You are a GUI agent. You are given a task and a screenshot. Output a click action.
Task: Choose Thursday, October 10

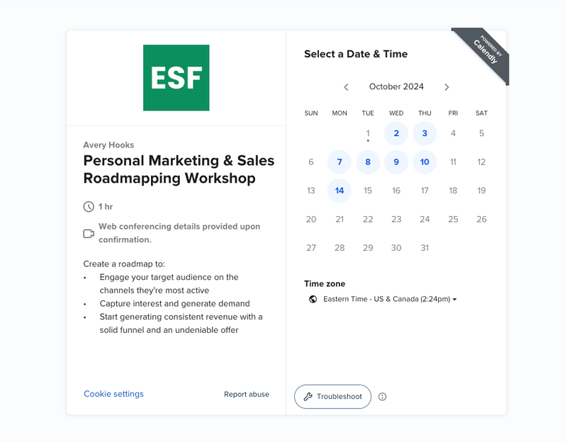tap(425, 162)
